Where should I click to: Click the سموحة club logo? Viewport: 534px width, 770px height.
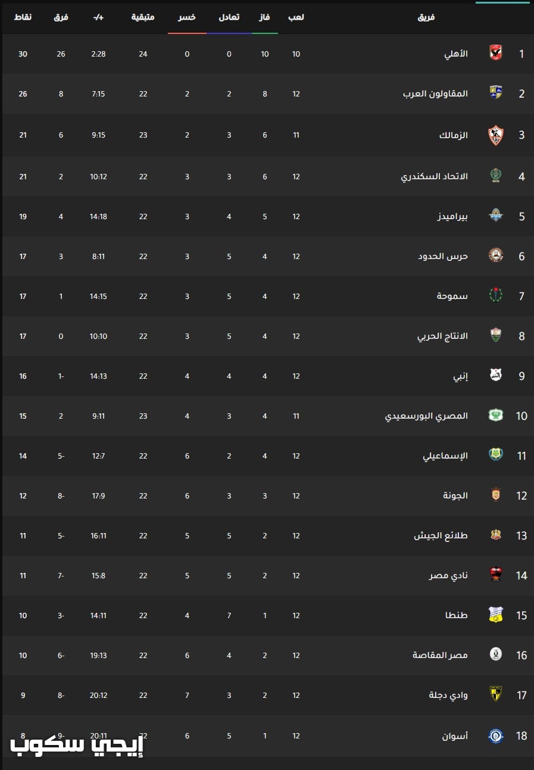point(495,296)
